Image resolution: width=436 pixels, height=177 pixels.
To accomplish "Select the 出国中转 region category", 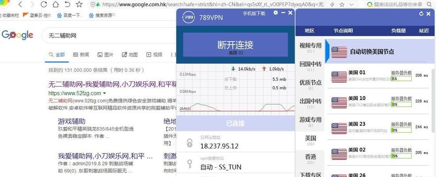I will pyautogui.click(x=310, y=103).
